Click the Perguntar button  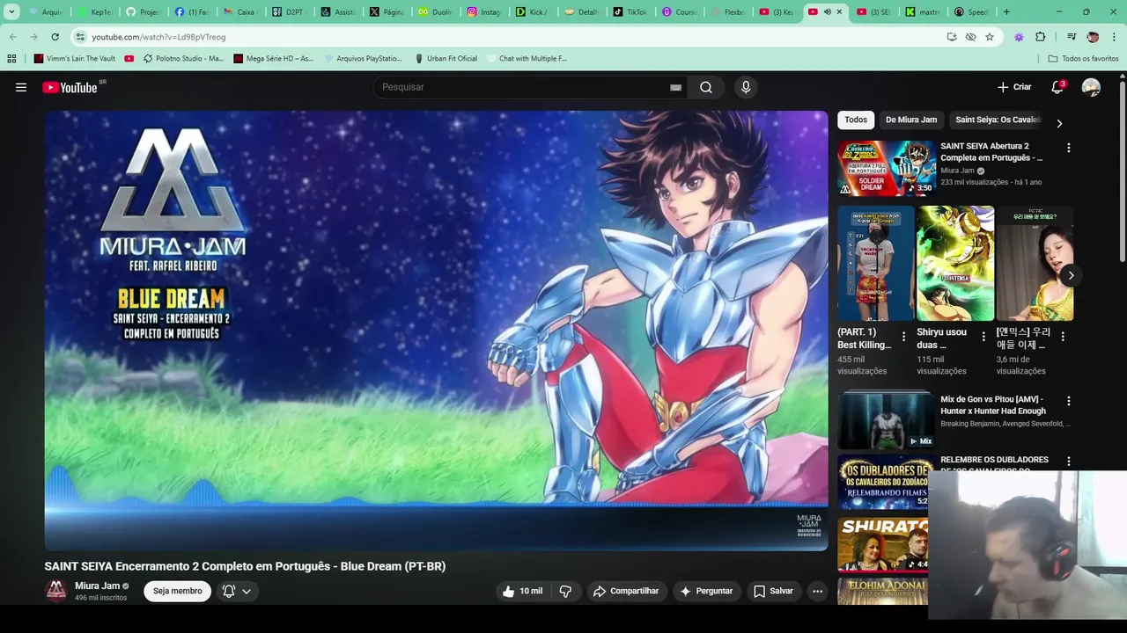(x=706, y=591)
